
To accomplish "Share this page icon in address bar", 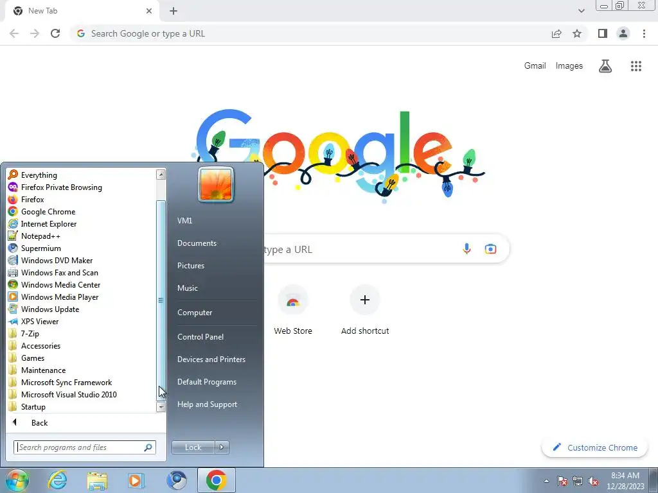I will point(556,33).
